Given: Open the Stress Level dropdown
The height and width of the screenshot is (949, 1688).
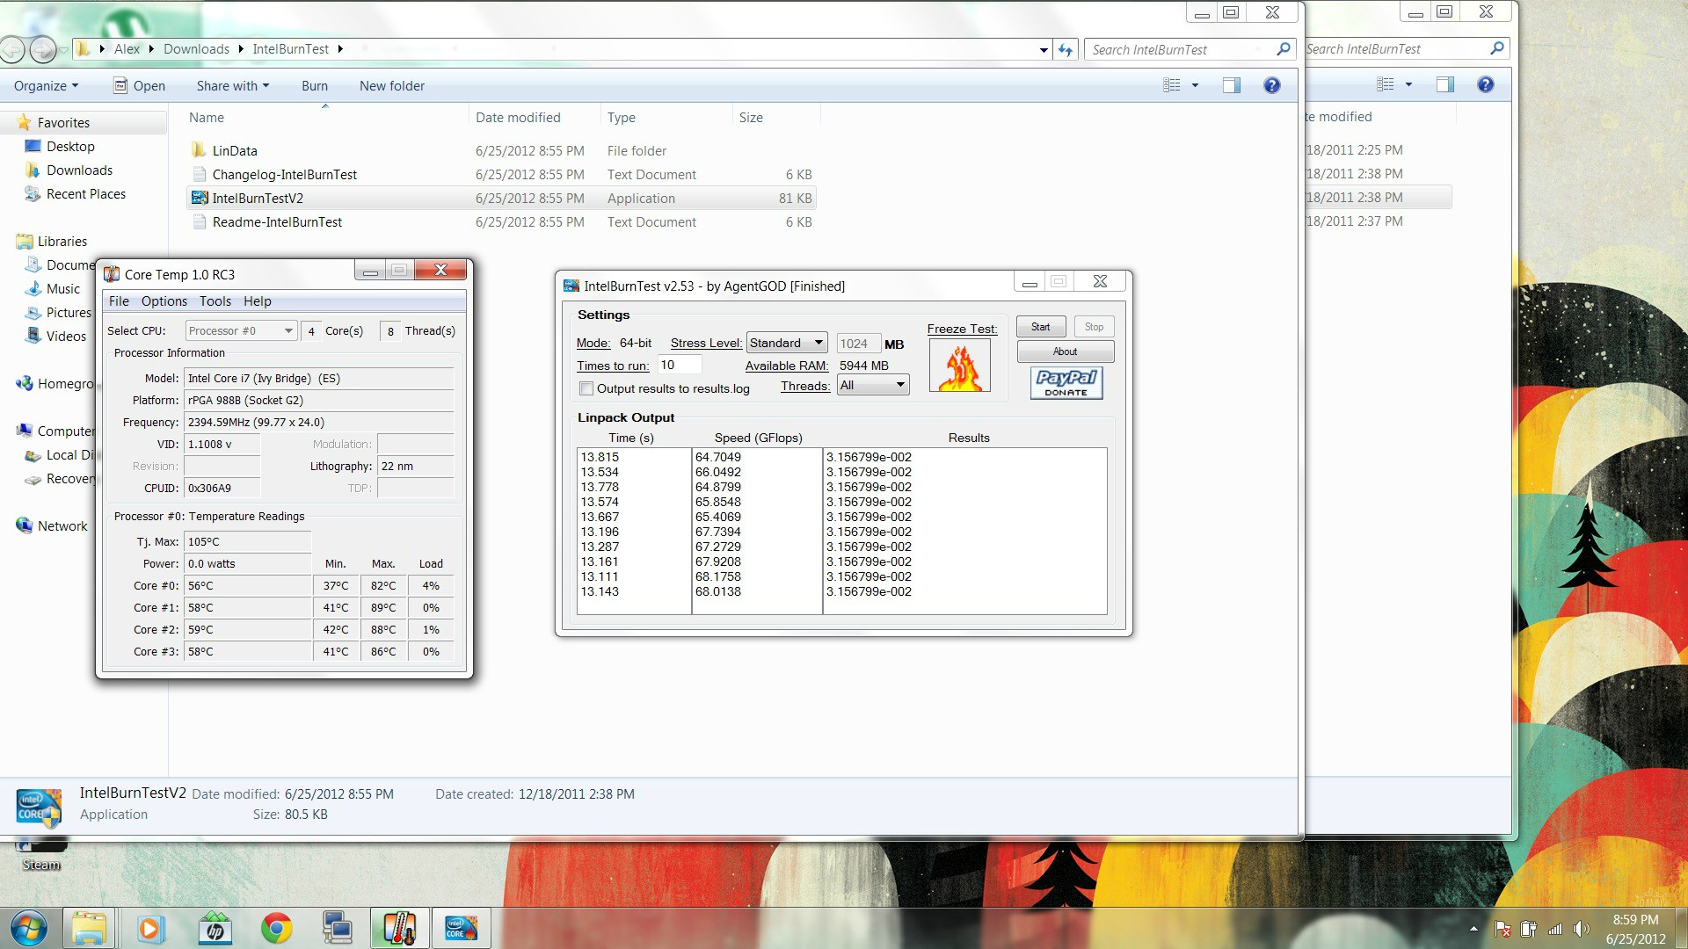Looking at the screenshot, I should tap(787, 343).
